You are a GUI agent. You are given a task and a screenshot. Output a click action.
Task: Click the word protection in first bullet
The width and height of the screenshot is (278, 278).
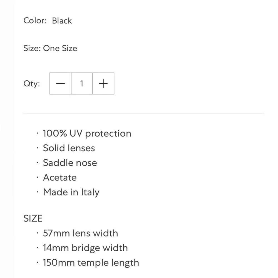(x=108, y=134)
